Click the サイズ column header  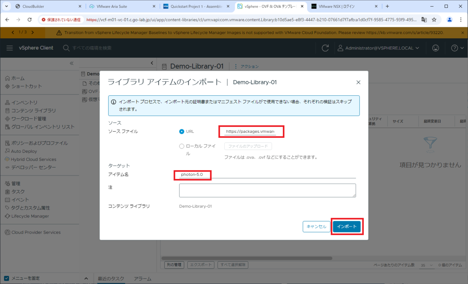click(x=398, y=121)
